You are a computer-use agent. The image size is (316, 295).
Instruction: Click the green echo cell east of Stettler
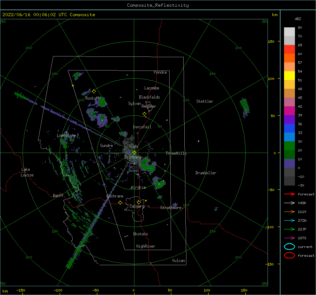[x=245, y=107]
